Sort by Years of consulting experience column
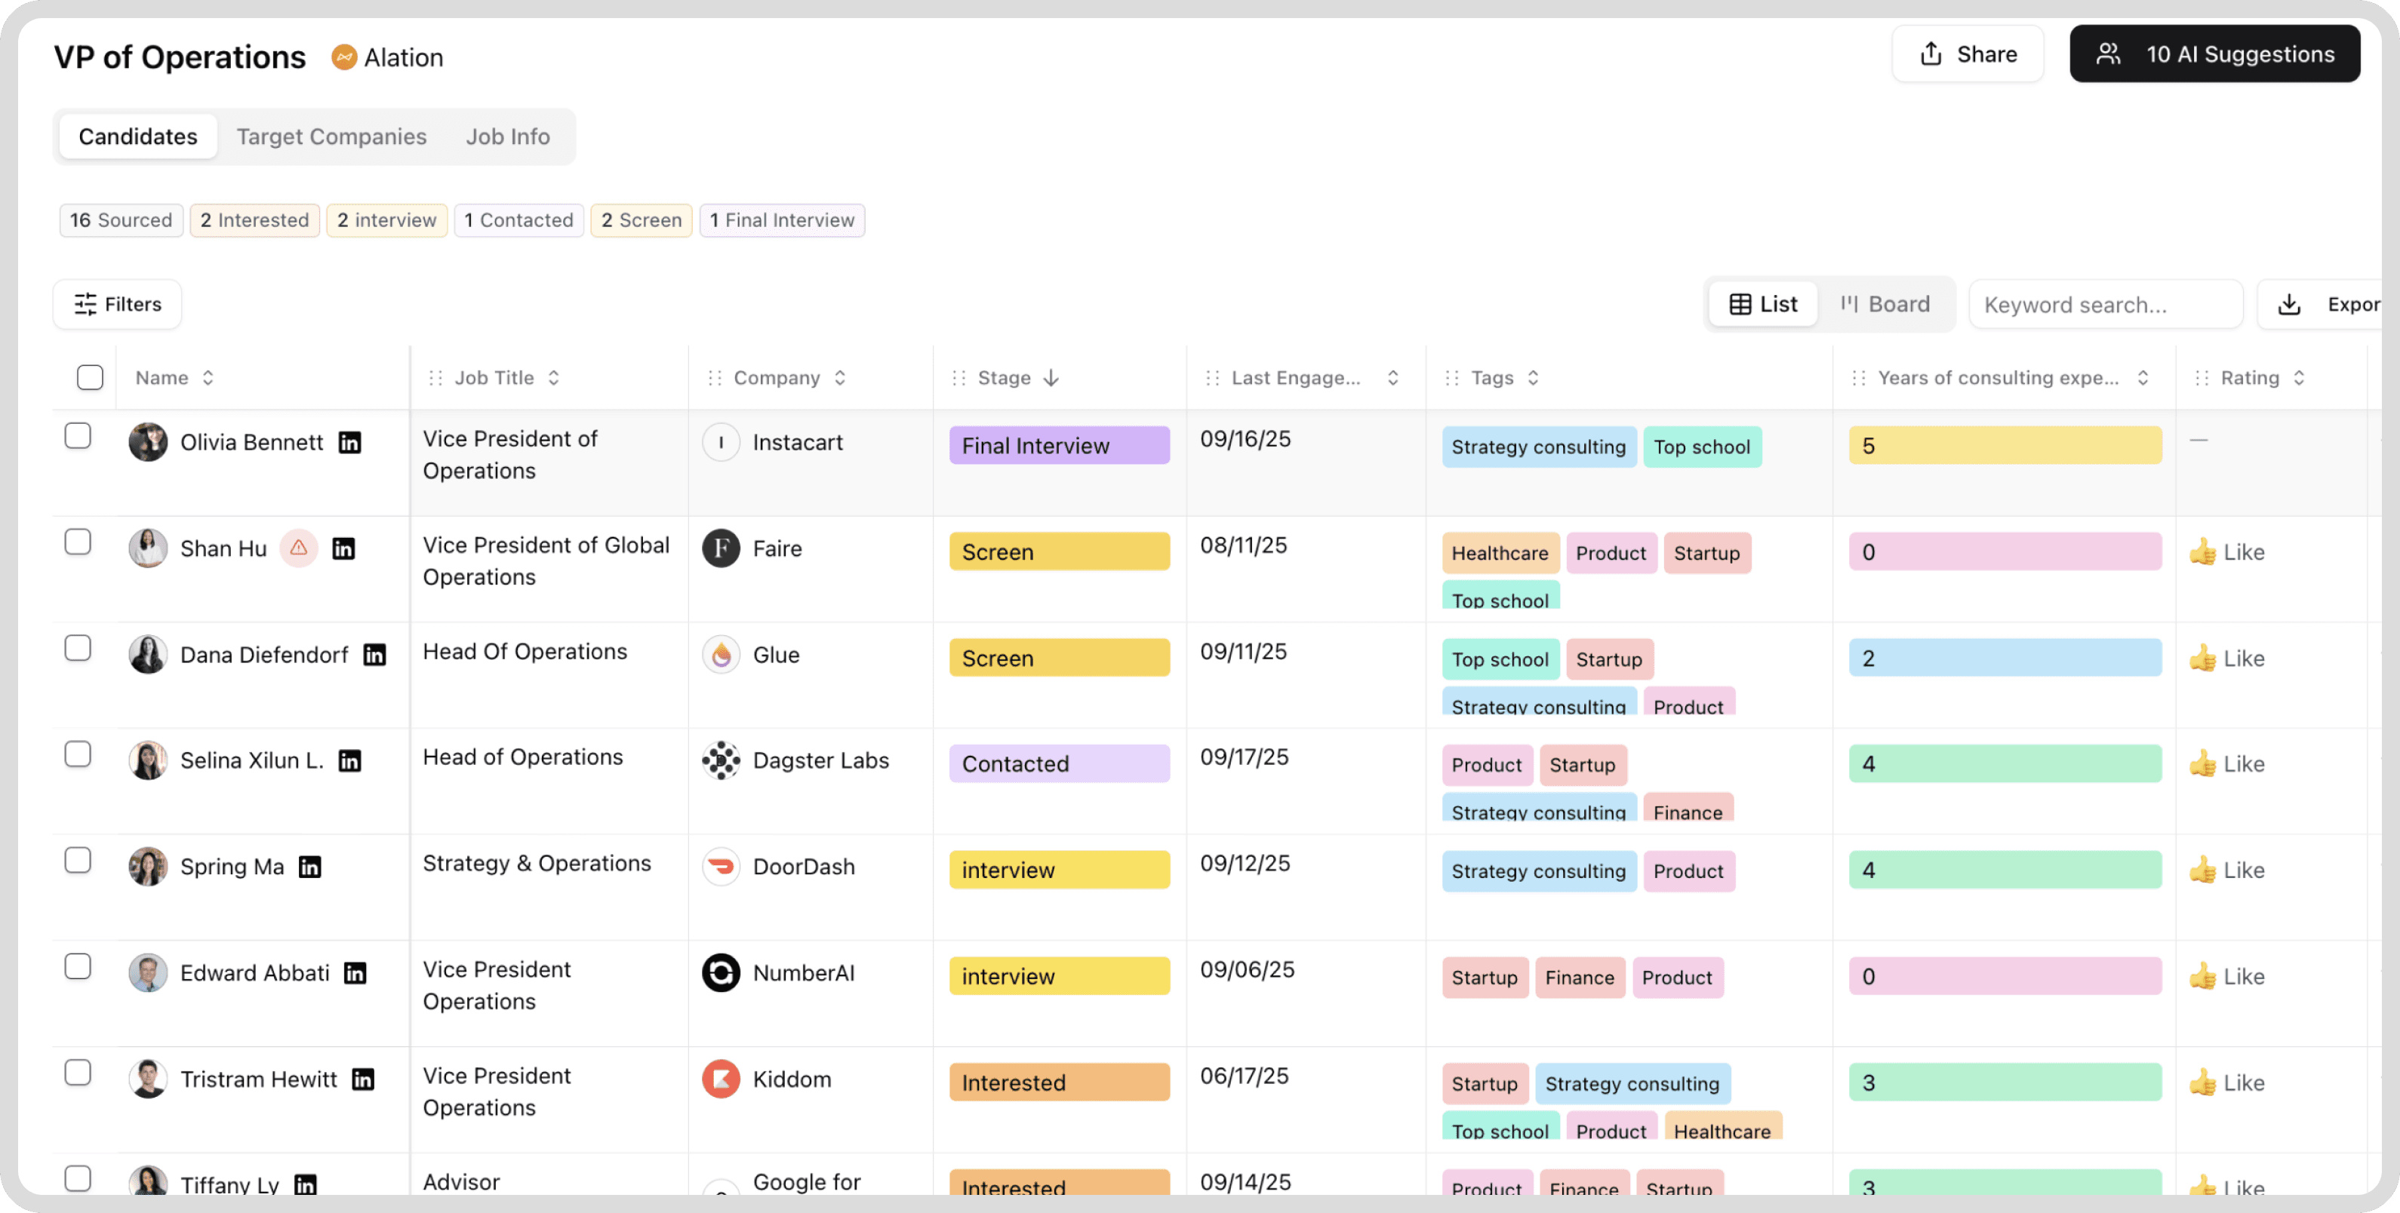Viewport: 2400px width, 1213px height. pos(2143,378)
